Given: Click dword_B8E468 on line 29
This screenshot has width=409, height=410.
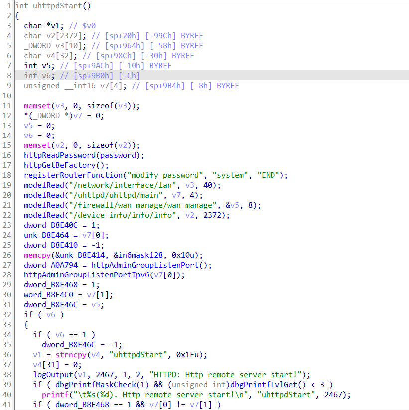Looking at the screenshot, I should 51,285.
